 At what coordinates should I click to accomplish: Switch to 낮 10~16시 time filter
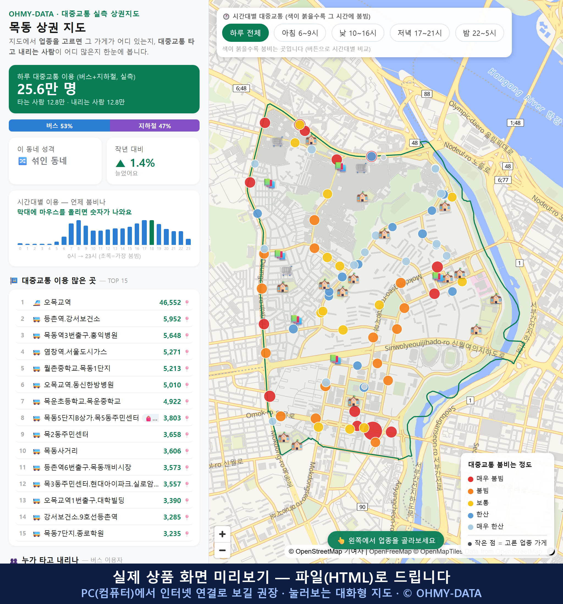click(x=358, y=33)
